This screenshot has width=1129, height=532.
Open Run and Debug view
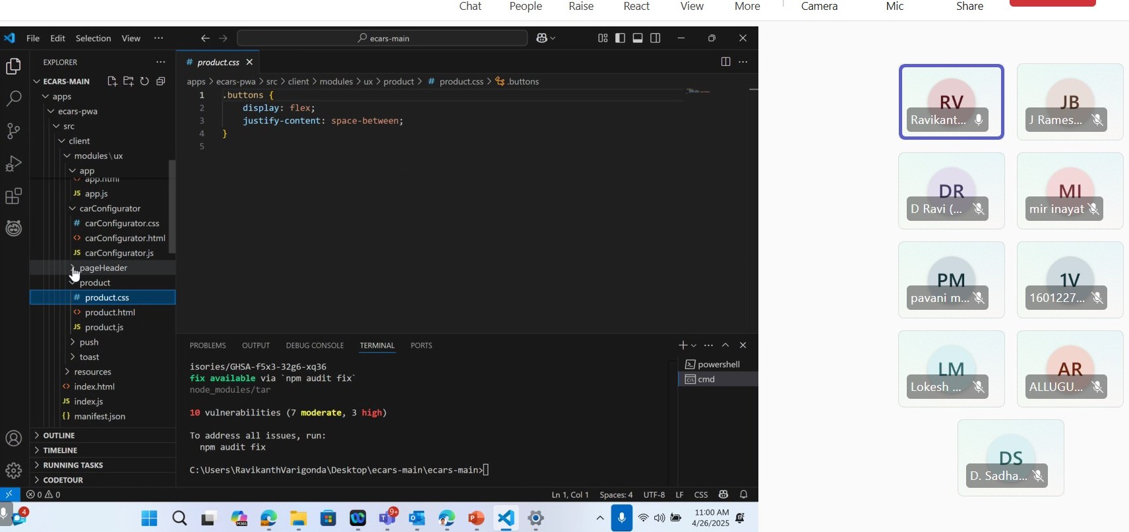pos(14,163)
